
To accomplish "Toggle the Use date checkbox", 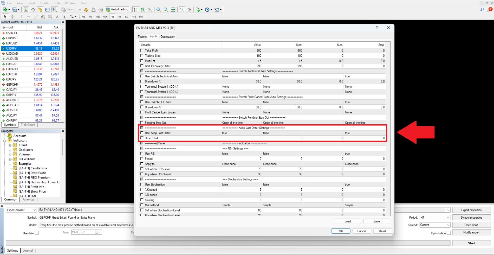I will point(37,233).
